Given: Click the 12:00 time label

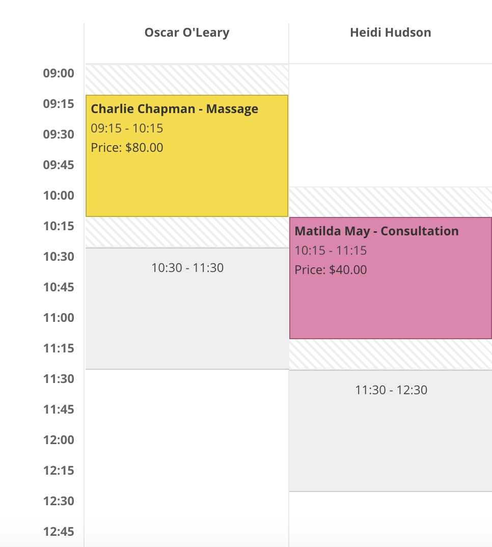Looking at the screenshot, I should [59, 440].
